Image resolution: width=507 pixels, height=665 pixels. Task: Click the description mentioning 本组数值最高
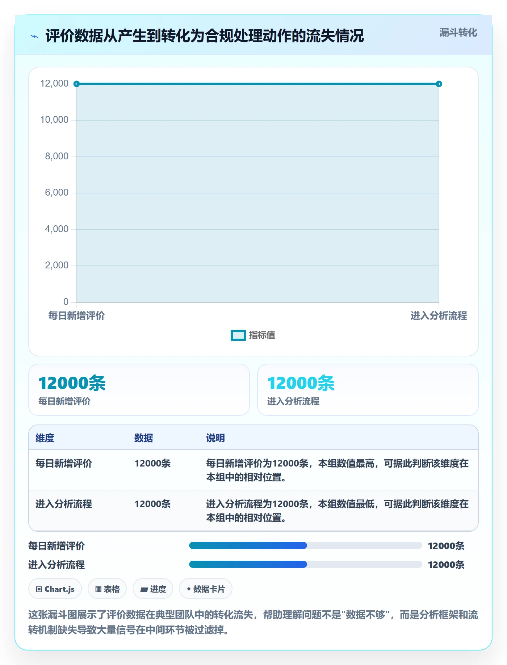point(338,470)
